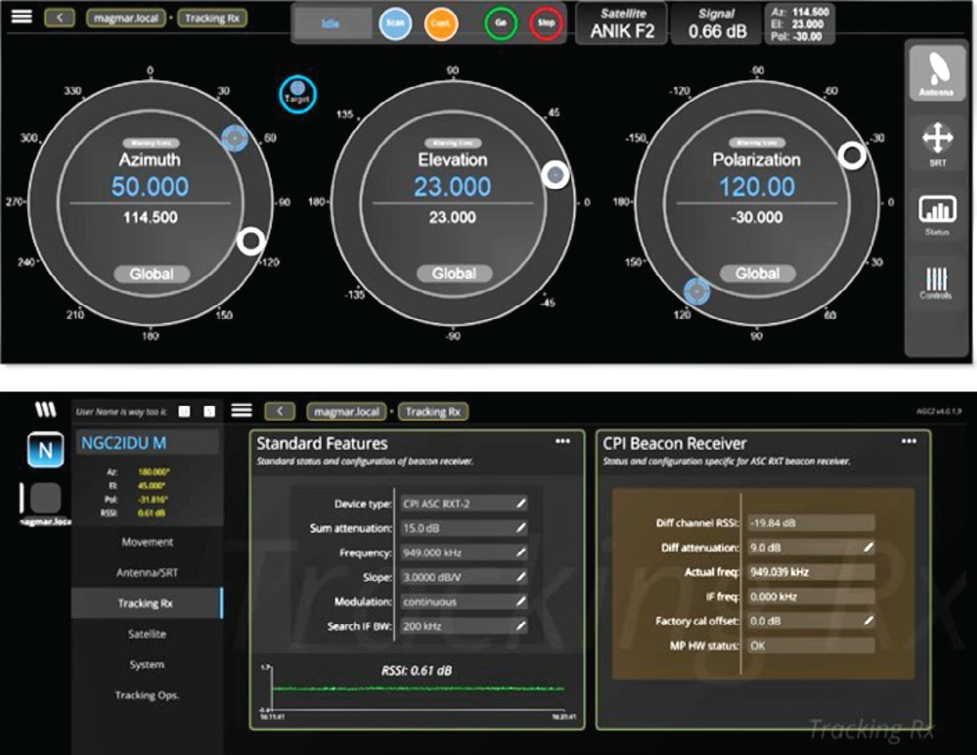Go back in lower Tracking Rx window
The height and width of the screenshot is (755, 977).
[x=279, y=411]
